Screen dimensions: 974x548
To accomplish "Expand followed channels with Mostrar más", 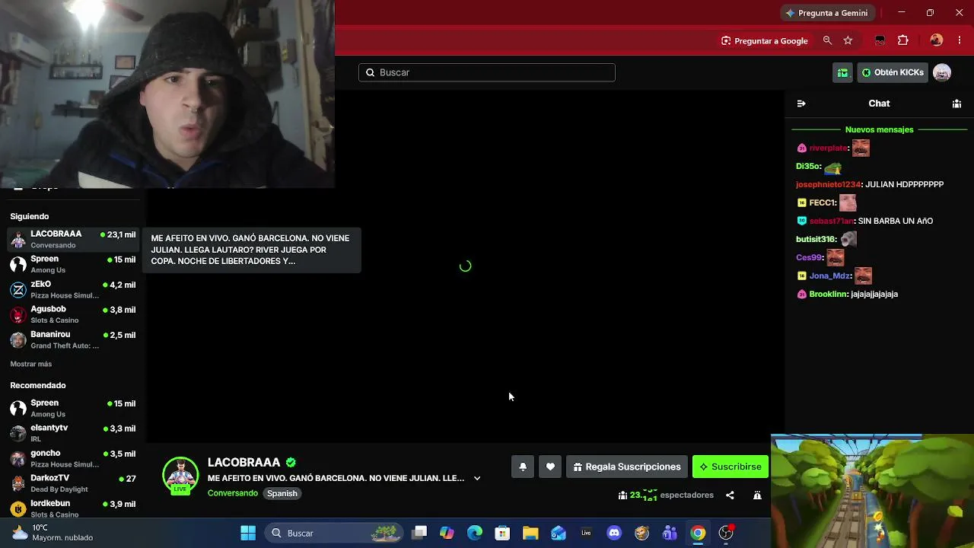I will [31, 364].
